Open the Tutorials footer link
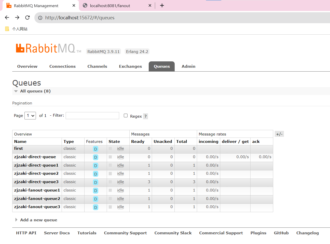 (x=87, y=233)
